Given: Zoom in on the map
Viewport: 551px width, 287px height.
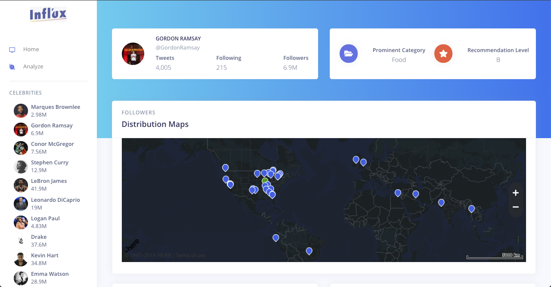Looking at the screenshot, I should click(516, 193).
